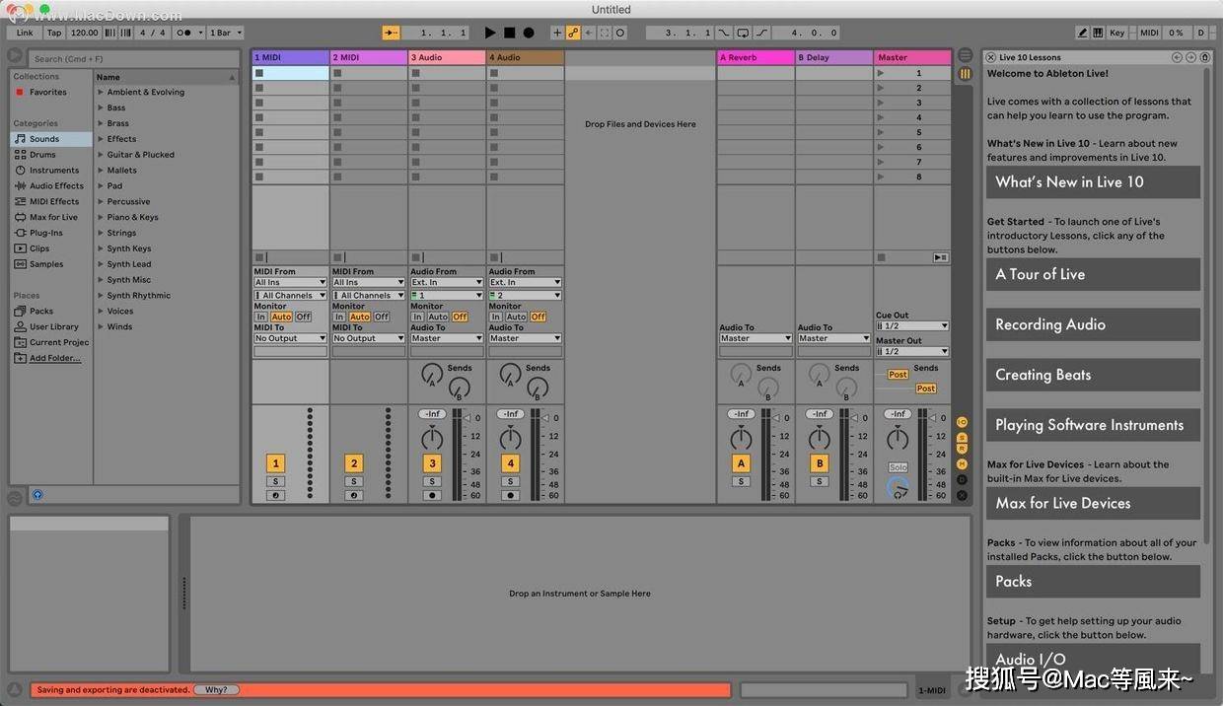Set track 1 Monitor to Off
Screen dimensions: 1223x706
303,317
